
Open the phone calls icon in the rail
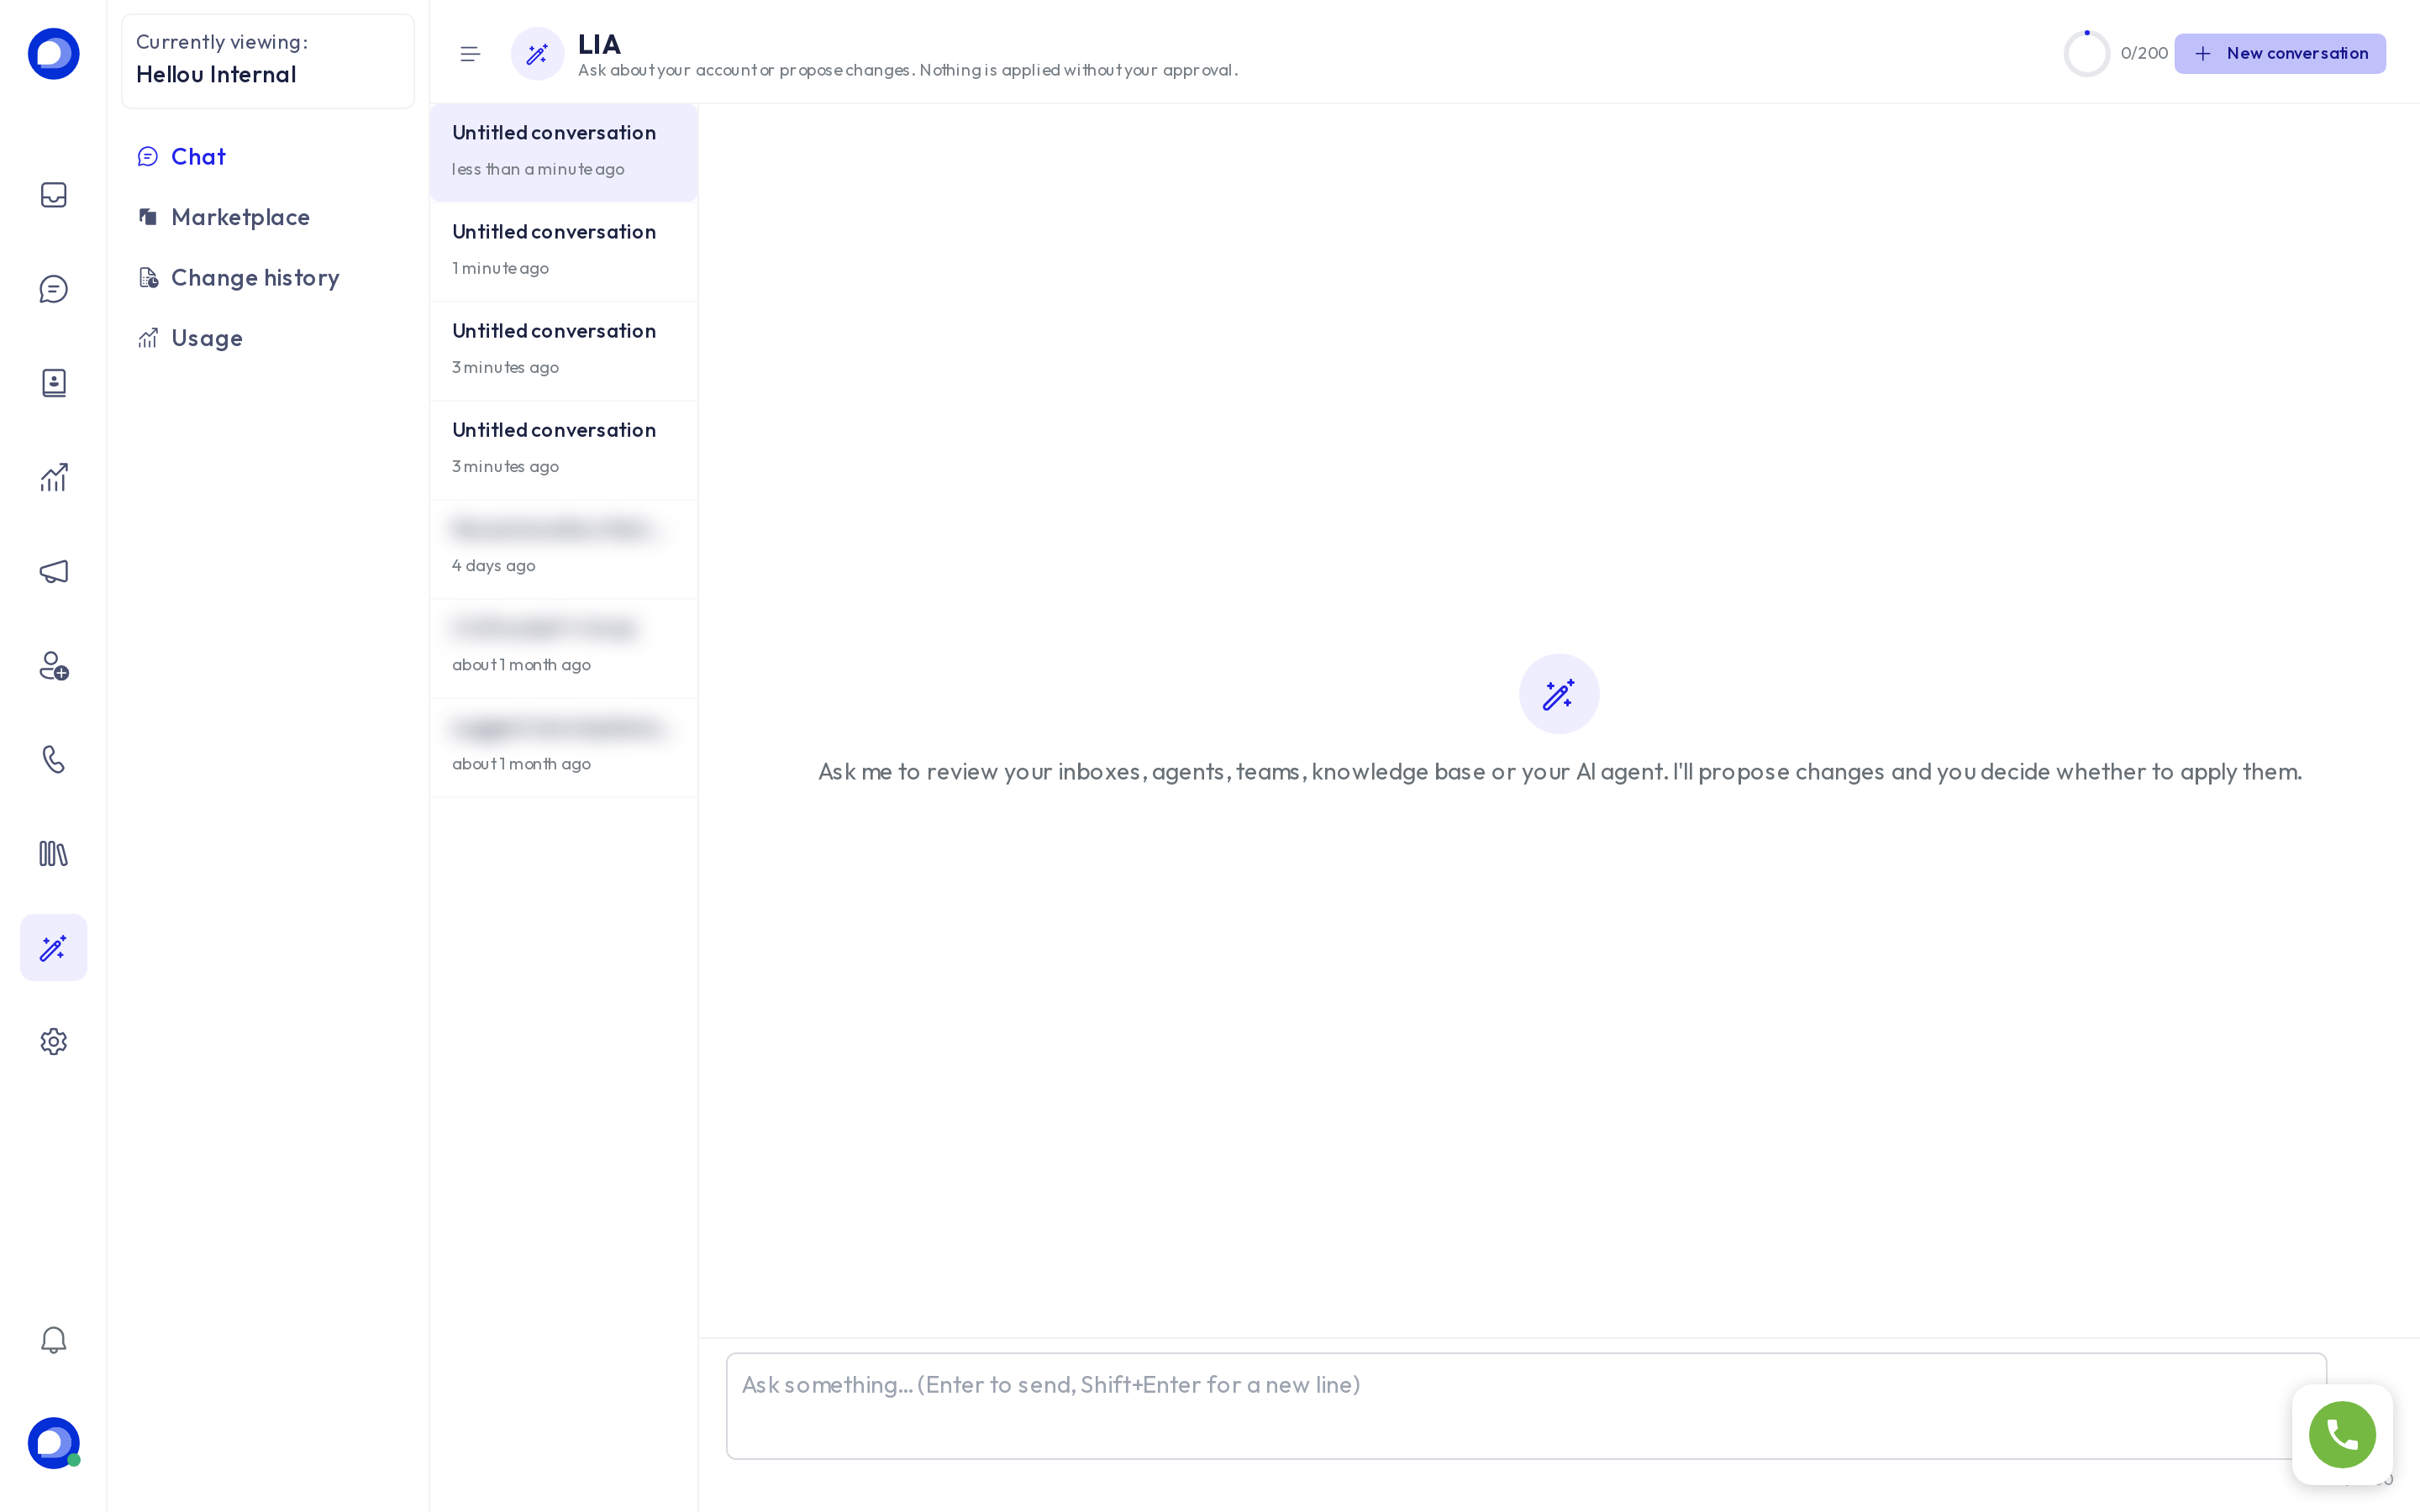pos(53,759)
